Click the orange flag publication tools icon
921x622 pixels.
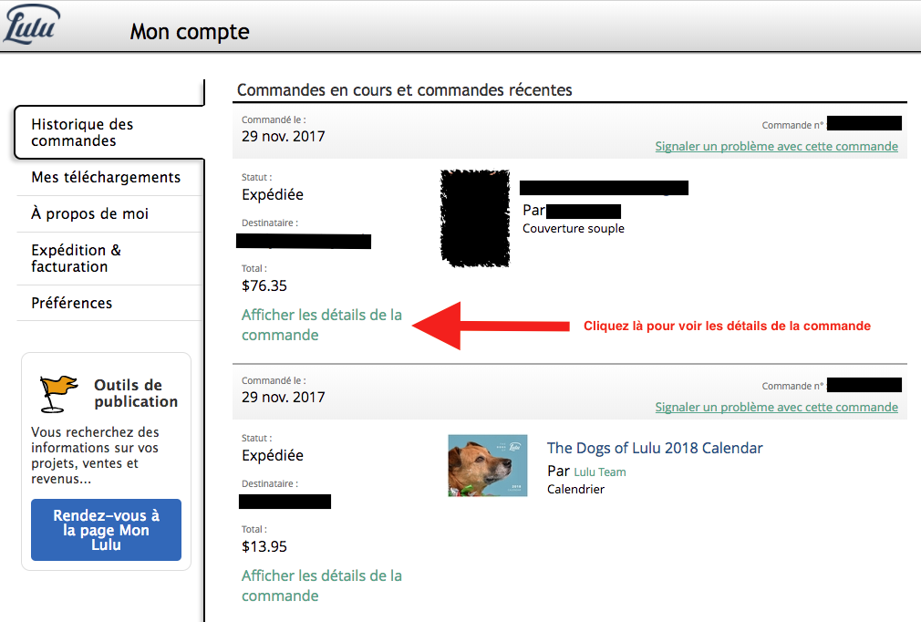point(58,393)
